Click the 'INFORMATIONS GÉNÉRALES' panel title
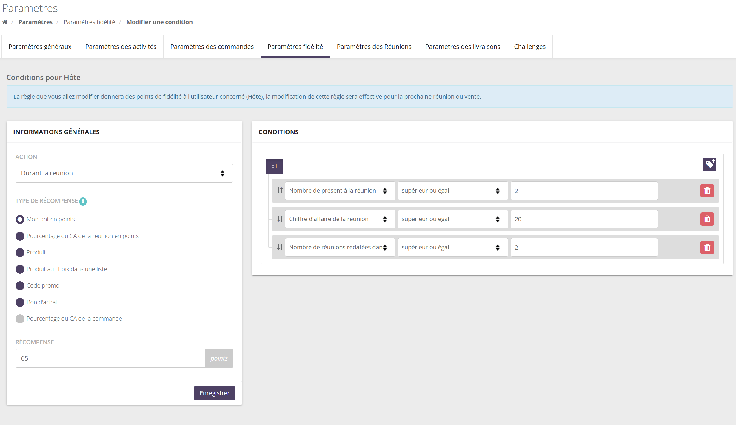This screenshot has height=425, width=736. pos(56,132)
